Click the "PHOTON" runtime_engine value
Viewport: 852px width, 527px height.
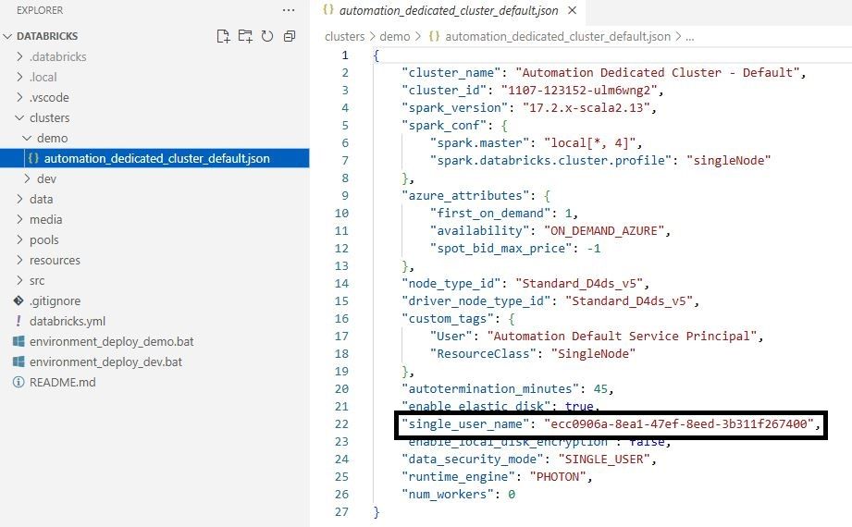[x=558, y=476]
